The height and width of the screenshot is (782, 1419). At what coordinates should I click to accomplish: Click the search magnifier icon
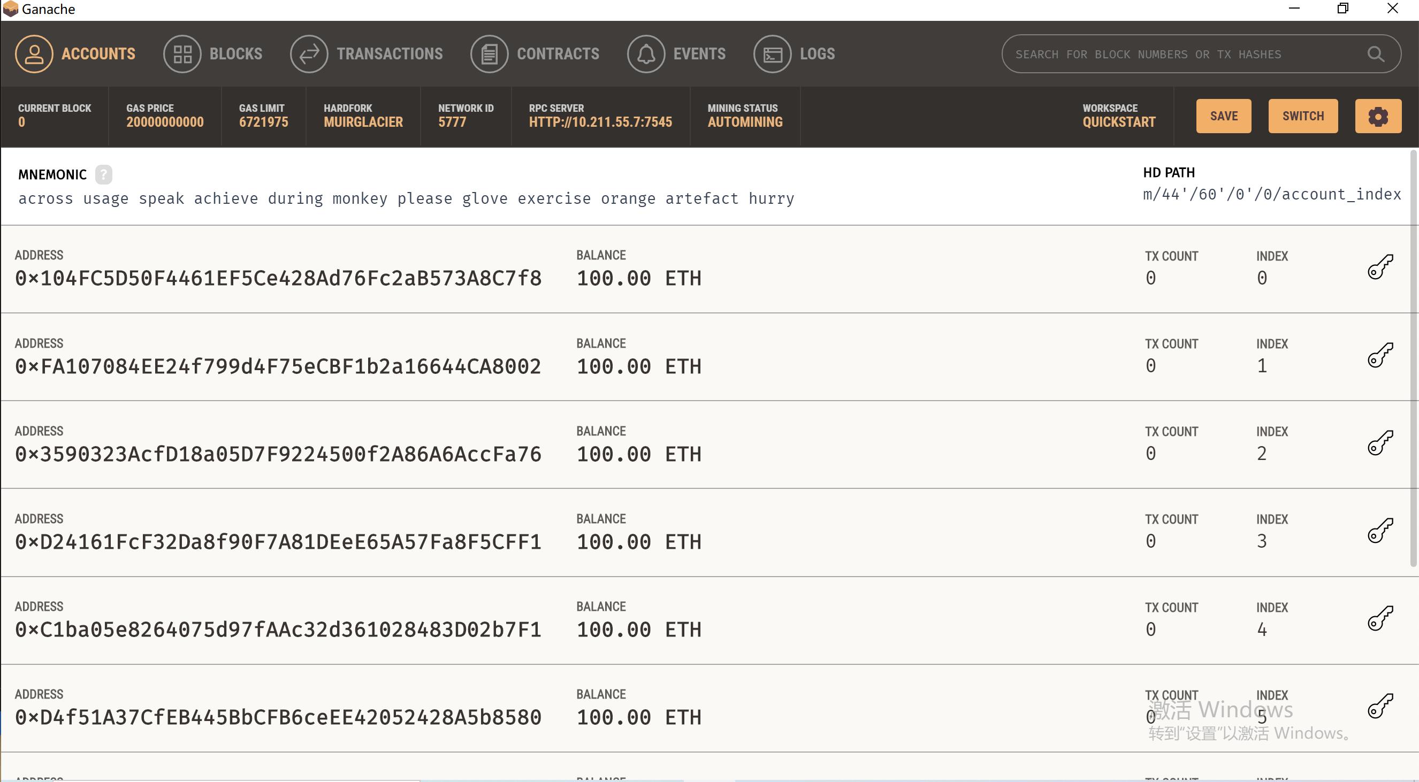pos(1376,54)
